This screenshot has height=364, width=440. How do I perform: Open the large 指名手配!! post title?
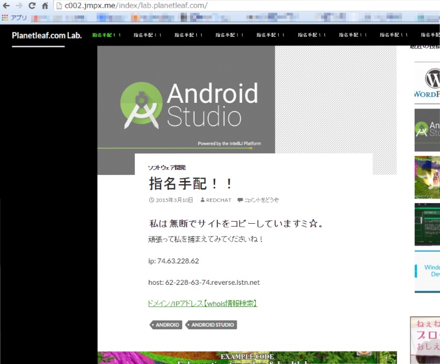coord(190,184)
